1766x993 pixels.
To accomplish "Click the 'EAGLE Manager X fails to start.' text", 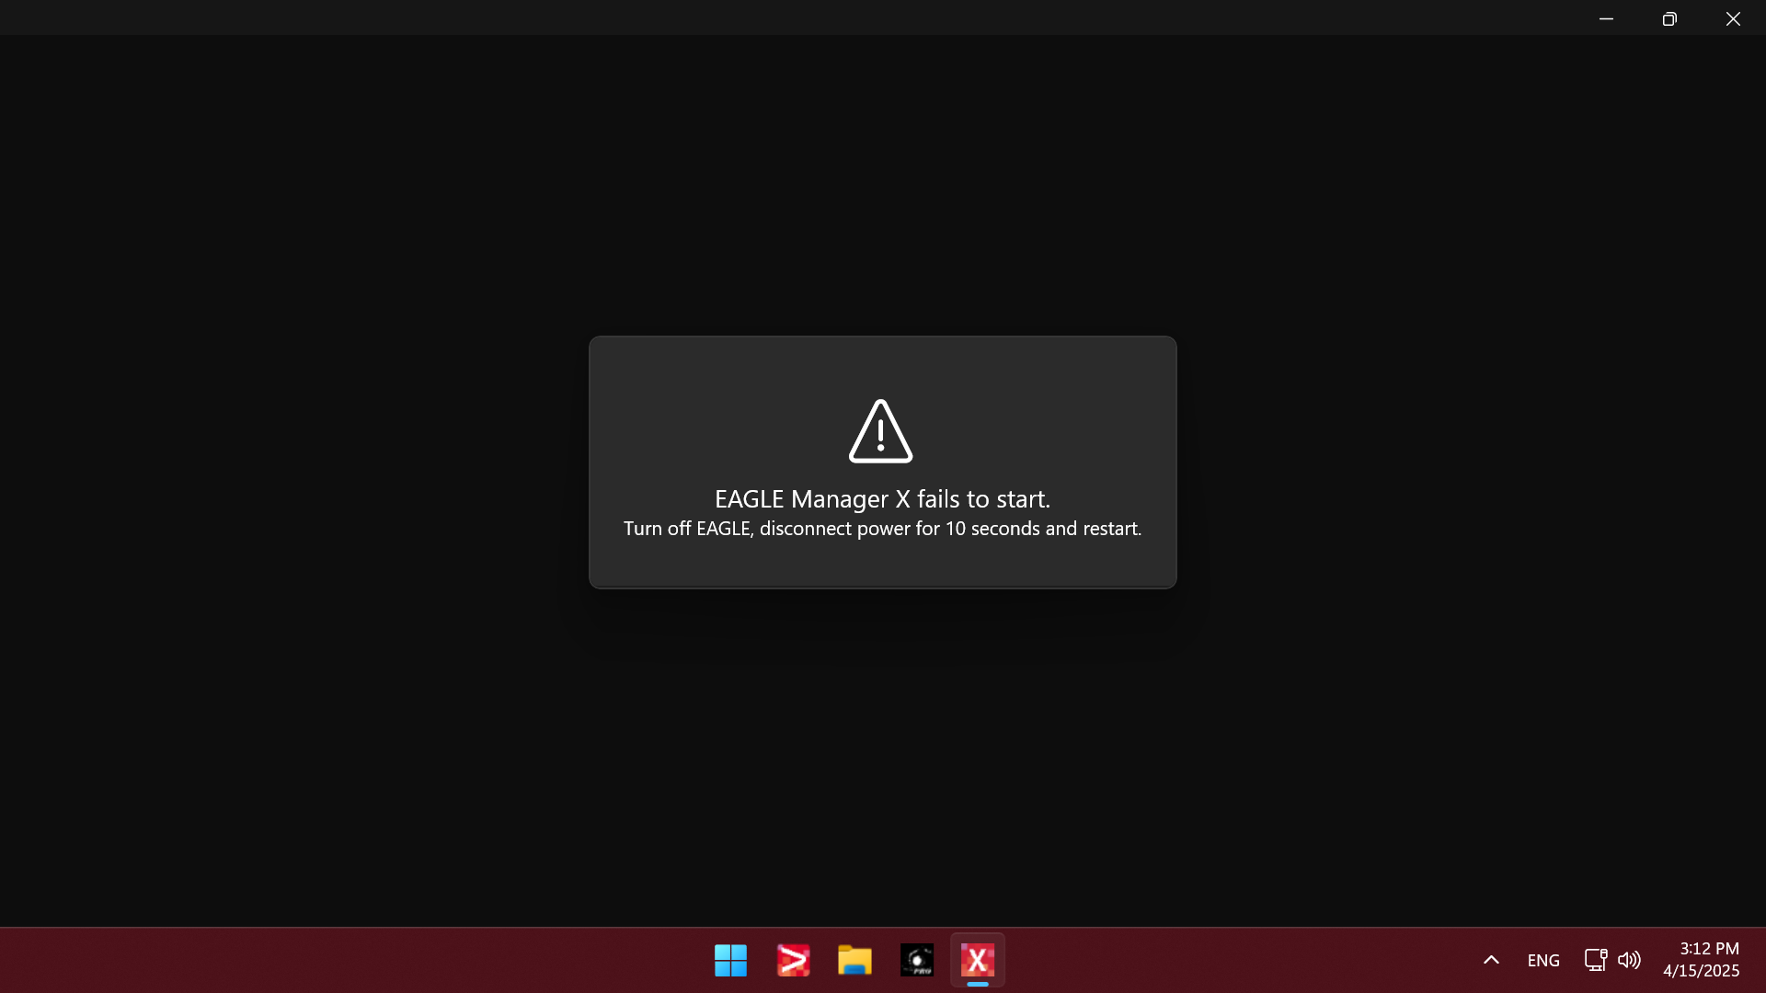I will 882,499.
